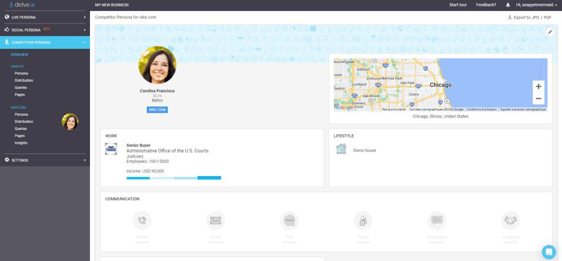Select the Chat bubble icon
This screenshot has height=261, width=562.
pyautogui.click(x=289, y=220)
